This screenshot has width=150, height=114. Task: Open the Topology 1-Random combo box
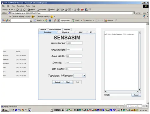80,75
